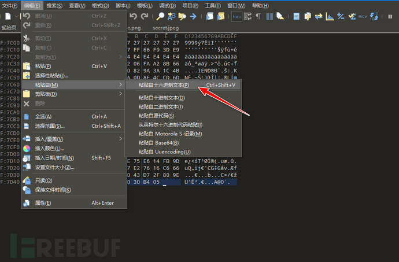Image resolution: width=399 pixels, height=262 pixels.
Task: Open the 窗口(W) menu
Action: click(236, 6)
